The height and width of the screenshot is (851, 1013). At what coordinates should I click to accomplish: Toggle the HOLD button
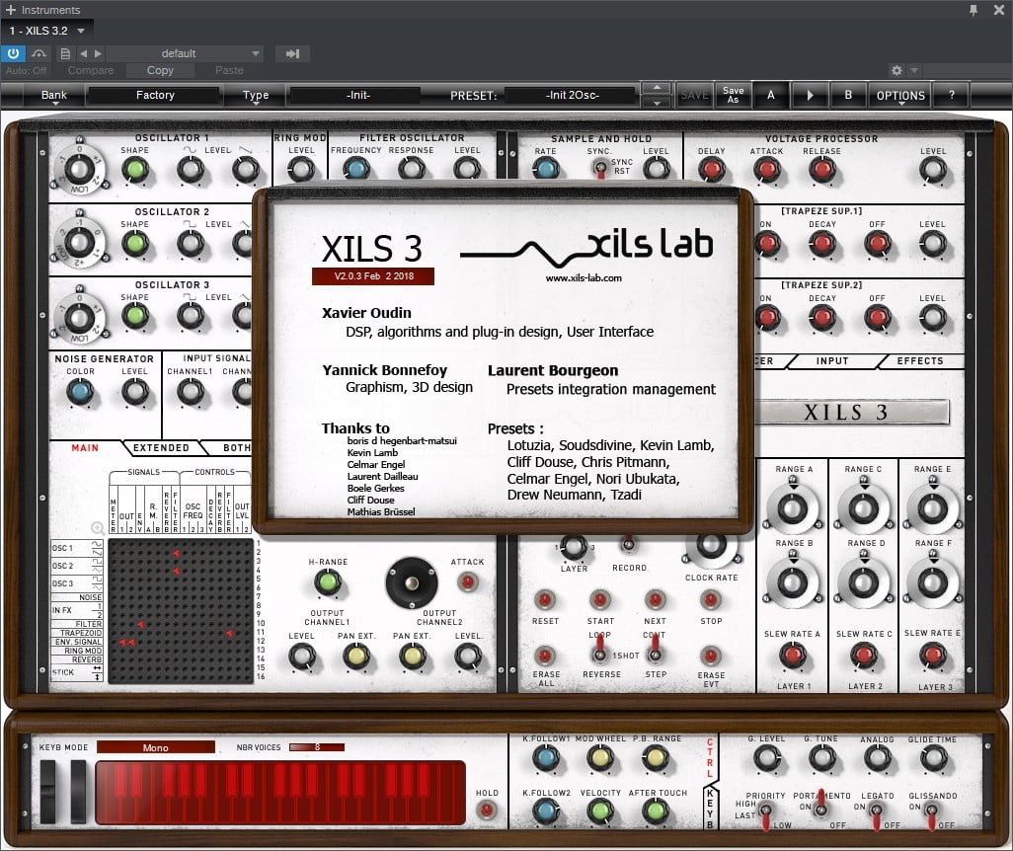[487, 810]
